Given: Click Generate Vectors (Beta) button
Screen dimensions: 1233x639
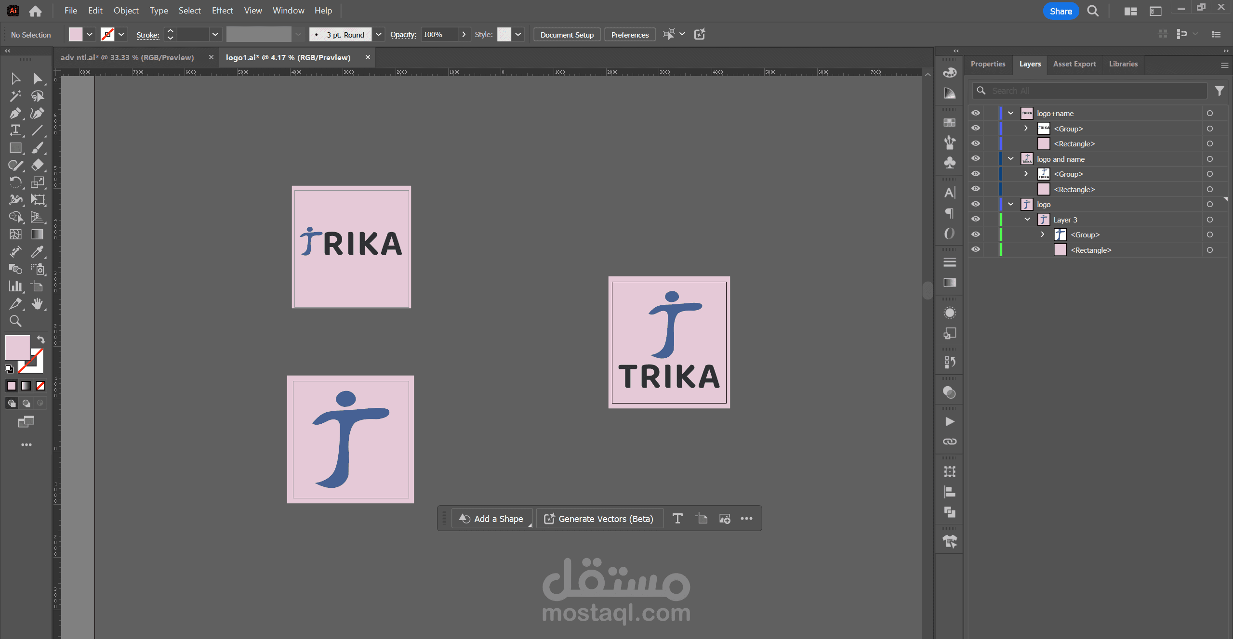Looking at the screenshot, I should [599, 519].
